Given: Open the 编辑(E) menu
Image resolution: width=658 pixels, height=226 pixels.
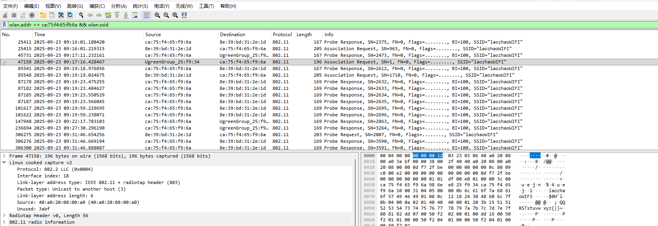Looking at the screenshot, I should [x=31, y=6].
